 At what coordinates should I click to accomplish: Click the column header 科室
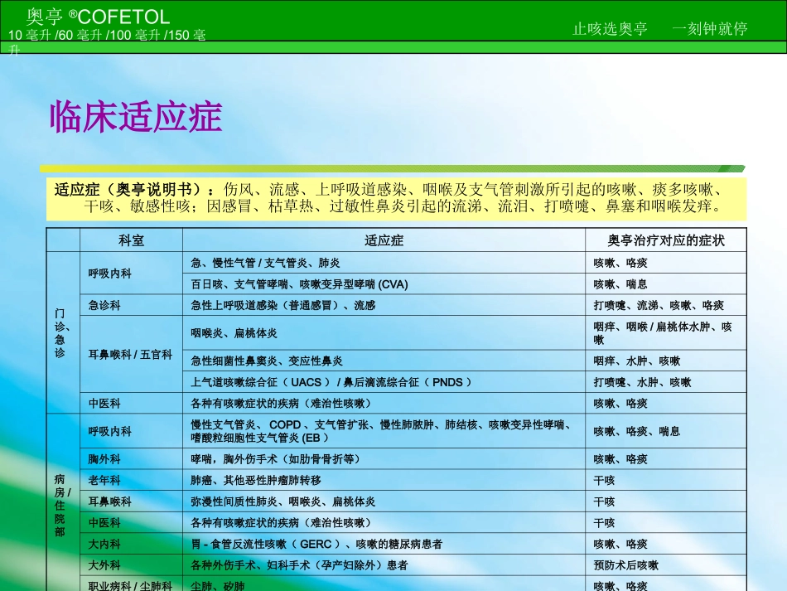131,240
